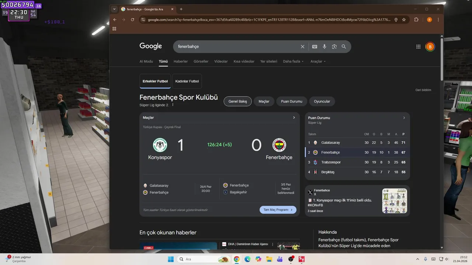Click the Windows taskbar Ara search box
472x265 pixels.
[x=204, y=259]
